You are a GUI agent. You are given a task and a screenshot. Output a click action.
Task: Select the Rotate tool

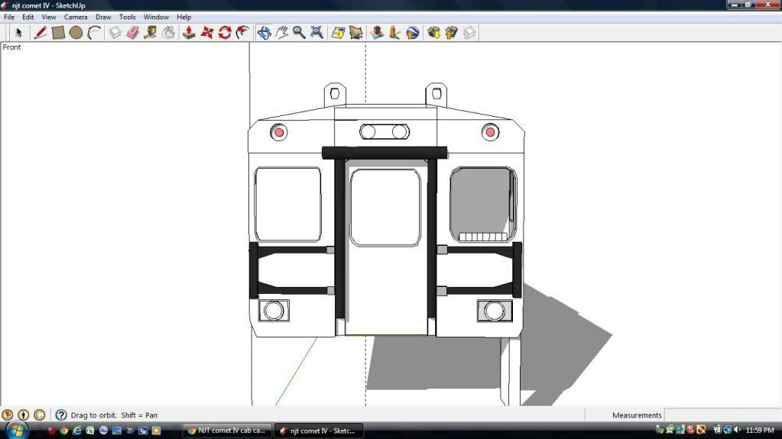tap(225, 33)
